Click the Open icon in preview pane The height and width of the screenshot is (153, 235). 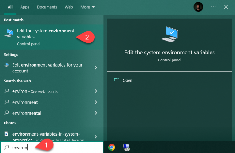click(117, 80)
